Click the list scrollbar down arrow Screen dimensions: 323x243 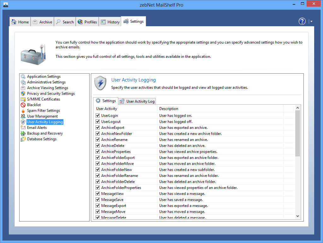(297, 216)
